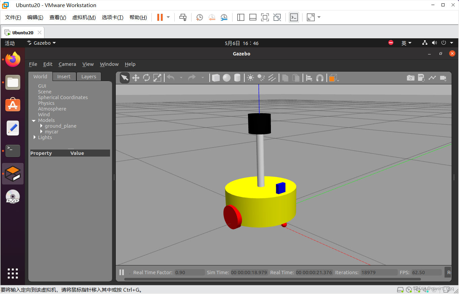Viewport: 459px width, 294px height.
Task: Insert a cylinder shape
Action: [237, 78]
